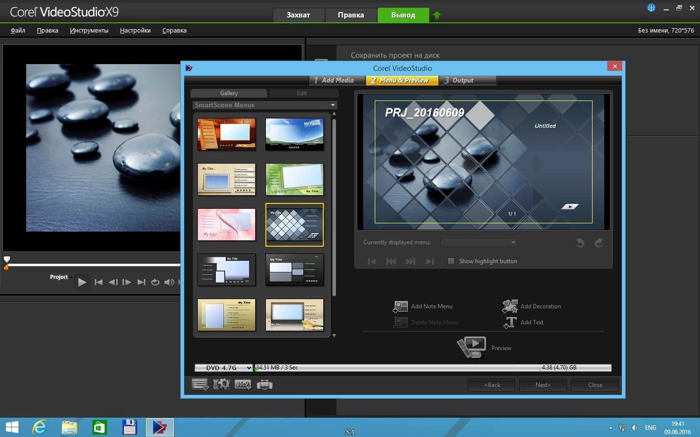This screenshot has width=700, height=437.
Task: Open the Windows Start button
Action: (12, 427)
